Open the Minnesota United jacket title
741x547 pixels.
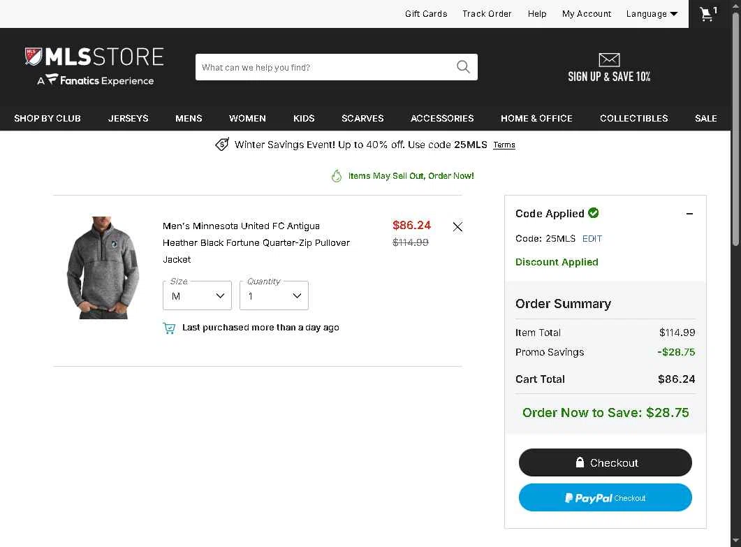256,242
